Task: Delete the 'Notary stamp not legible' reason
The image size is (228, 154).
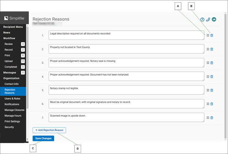Action: click(212, 90)
